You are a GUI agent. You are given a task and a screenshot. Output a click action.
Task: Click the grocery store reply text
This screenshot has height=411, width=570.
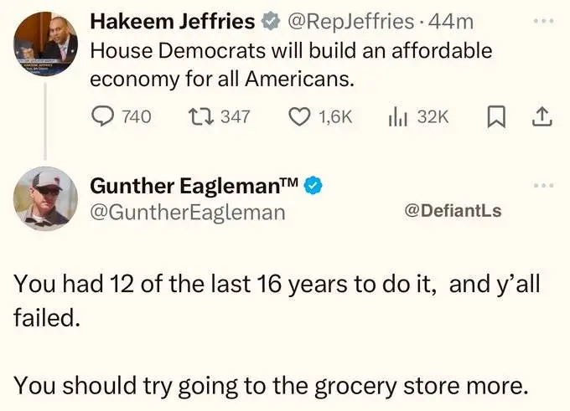272,386
